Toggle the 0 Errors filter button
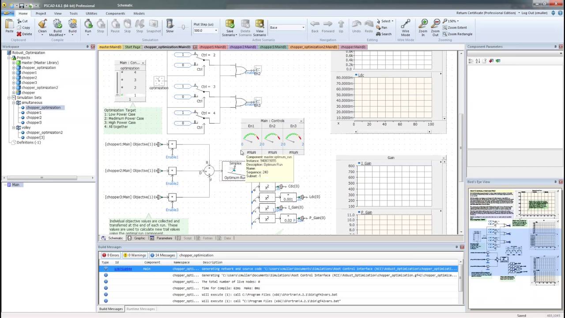Viewport: 565px width, 318px height. point(110,255)
